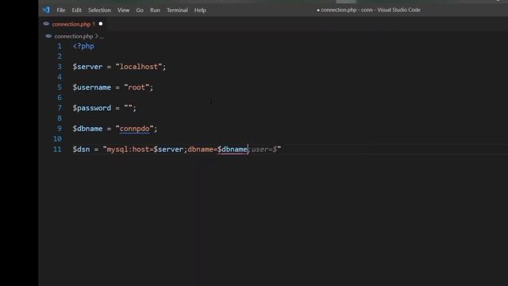Click the underlined "connpdo" string
This screenshot has height=286, width=508.
coord(134,129)
